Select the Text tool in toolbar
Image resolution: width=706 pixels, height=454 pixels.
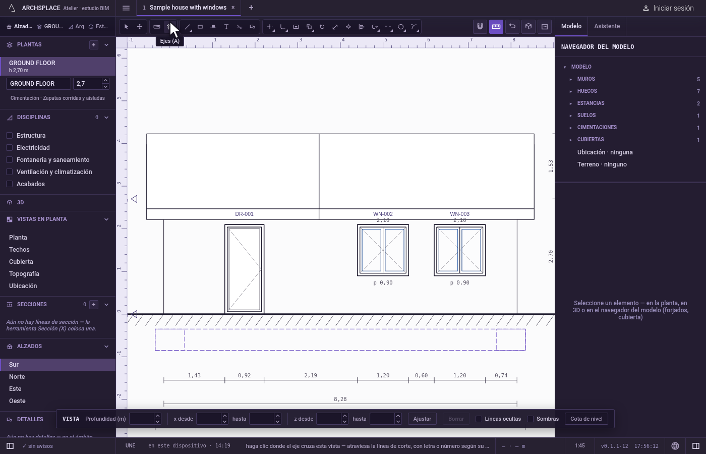click(226, 27)
